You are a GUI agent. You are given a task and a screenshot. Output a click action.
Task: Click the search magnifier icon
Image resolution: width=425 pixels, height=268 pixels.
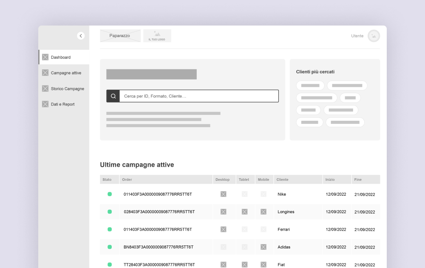[113, 96]
